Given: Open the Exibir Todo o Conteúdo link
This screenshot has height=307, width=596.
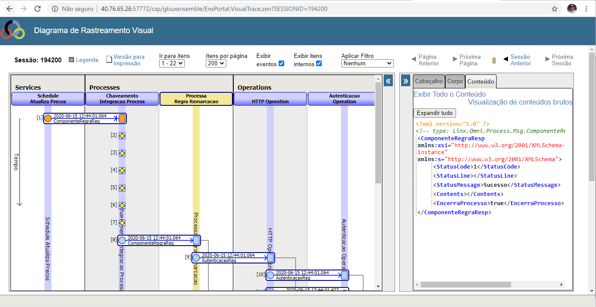Looking at the screenshot, I should pos(449,94).
